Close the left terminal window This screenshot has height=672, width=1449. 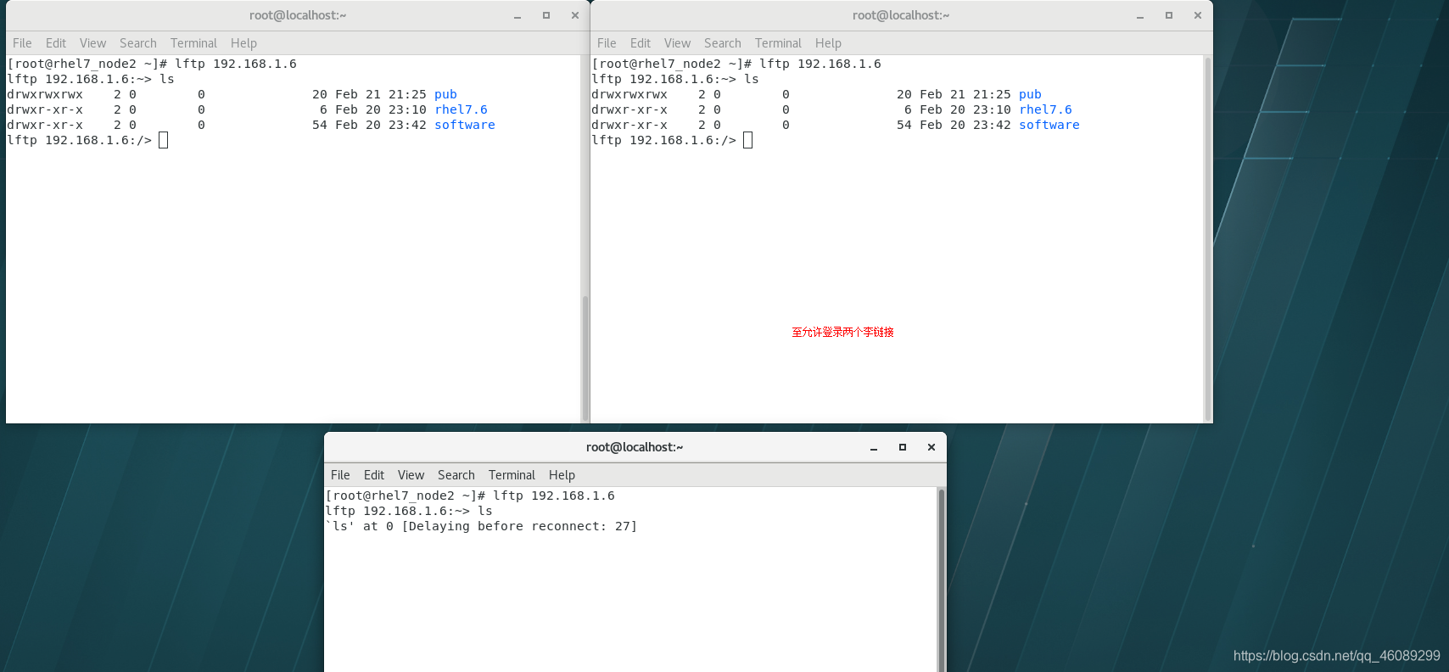575,15
